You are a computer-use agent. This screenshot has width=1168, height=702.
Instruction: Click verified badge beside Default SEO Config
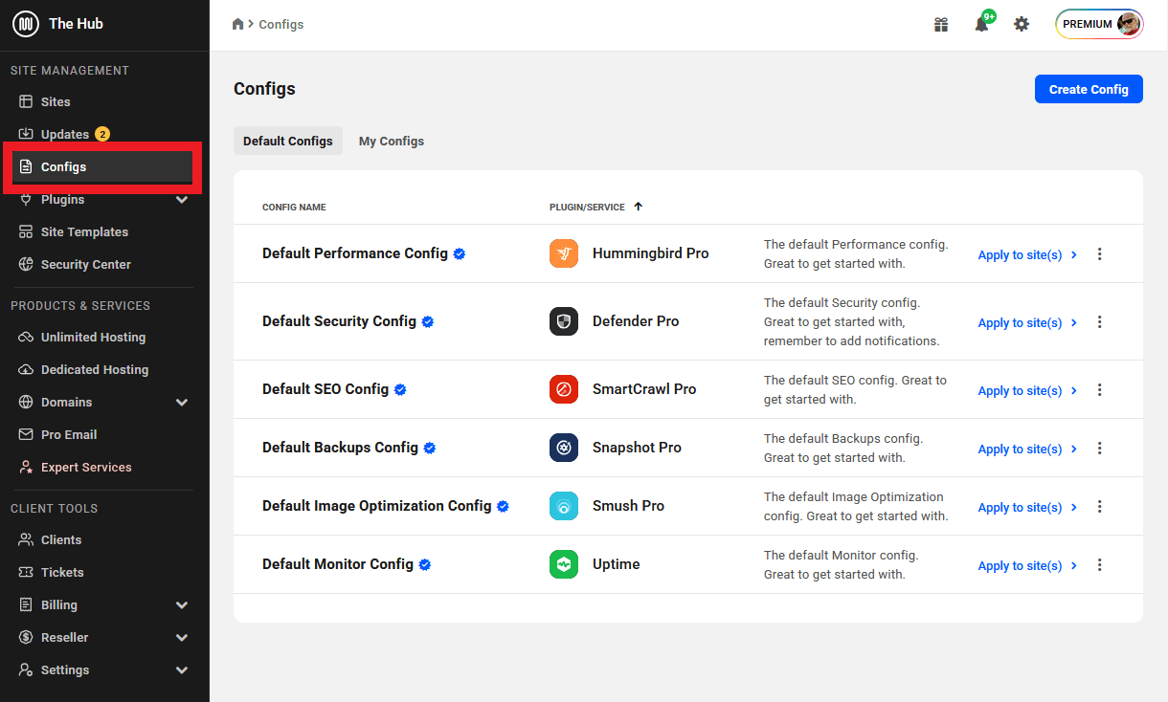coord(400,390)
